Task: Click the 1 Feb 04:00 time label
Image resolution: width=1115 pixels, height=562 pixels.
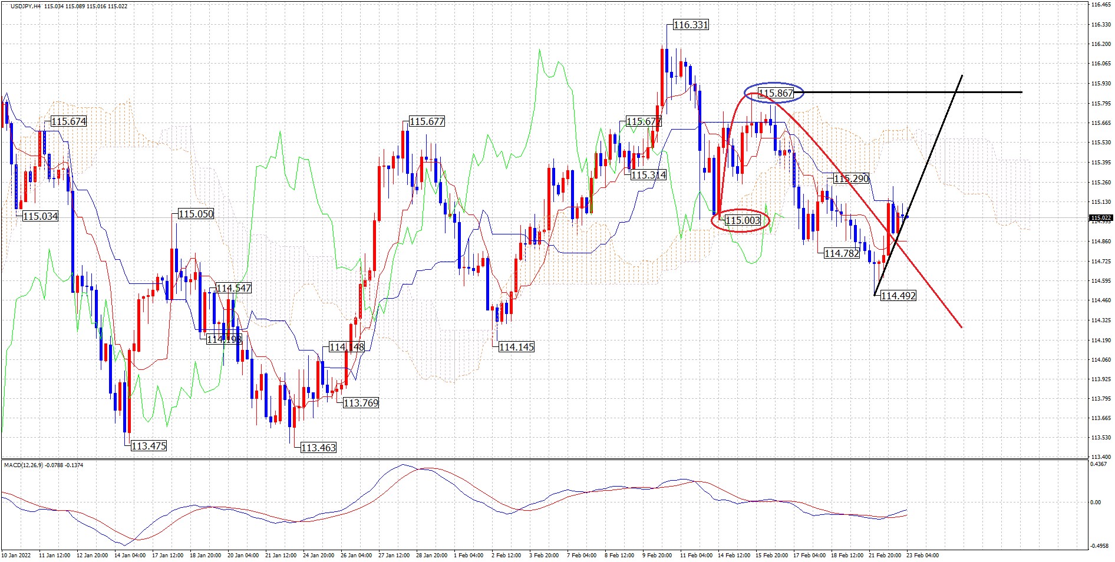Action: (469, 556)
